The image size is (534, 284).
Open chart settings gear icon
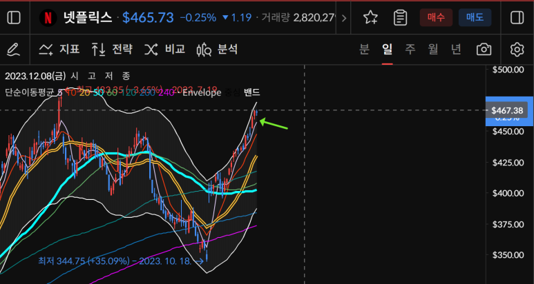[517, 50]
